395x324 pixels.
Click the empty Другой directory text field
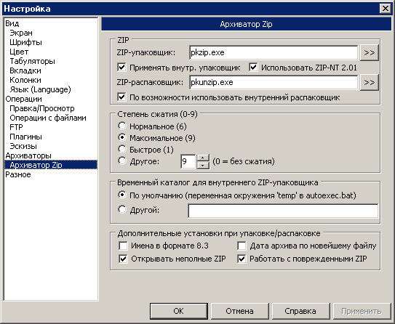coord(283,211)
